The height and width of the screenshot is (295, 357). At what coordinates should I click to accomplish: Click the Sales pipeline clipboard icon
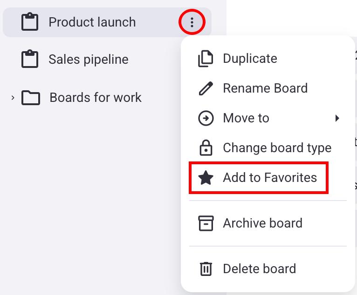pos(30,59)
